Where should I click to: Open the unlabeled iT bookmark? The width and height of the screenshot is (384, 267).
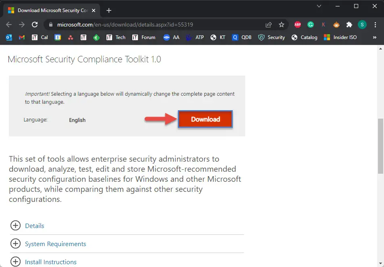pos(83,37)
